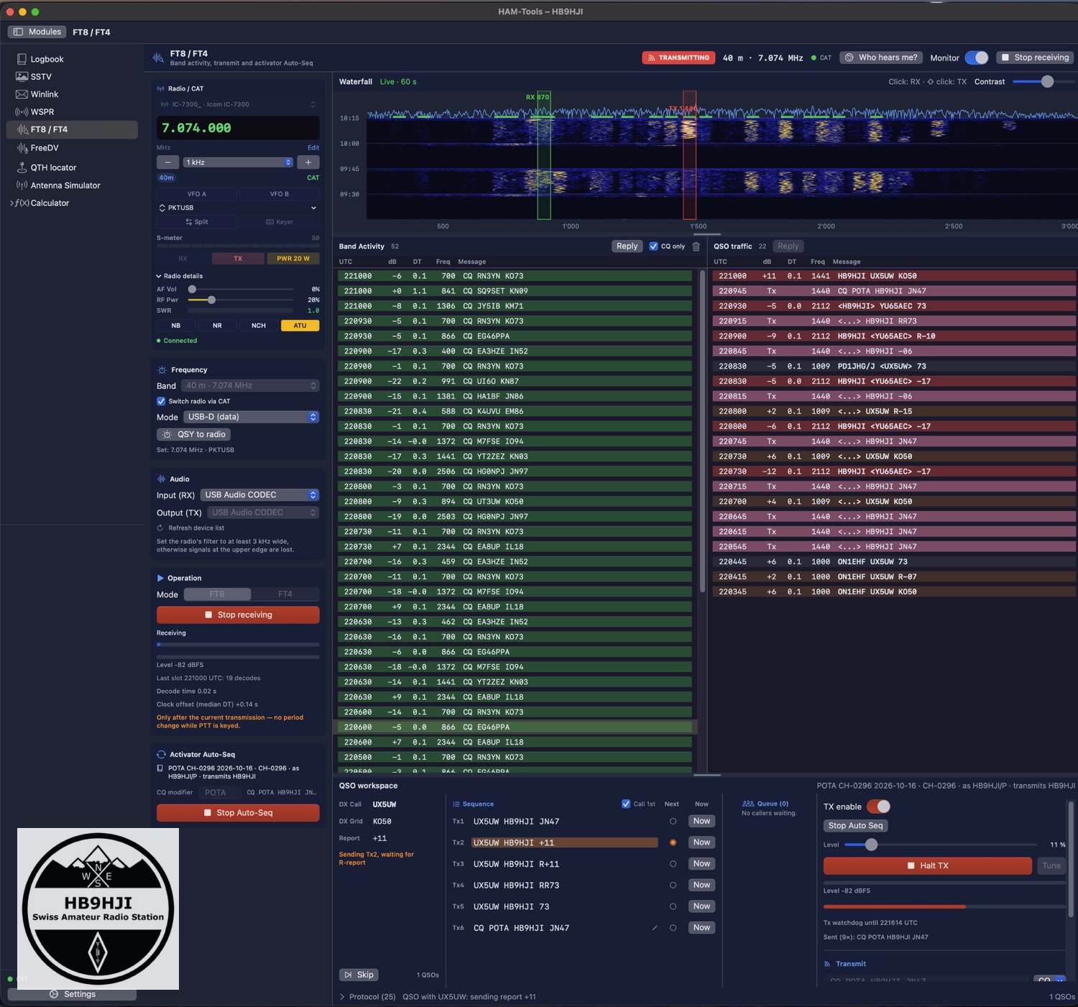1078x1007 pixels.
Task: Switch to FT4 mode tab
Action: pos(285,594)
